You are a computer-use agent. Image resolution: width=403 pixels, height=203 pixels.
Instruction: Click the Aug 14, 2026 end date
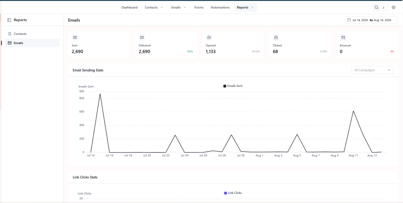(383, 20)
